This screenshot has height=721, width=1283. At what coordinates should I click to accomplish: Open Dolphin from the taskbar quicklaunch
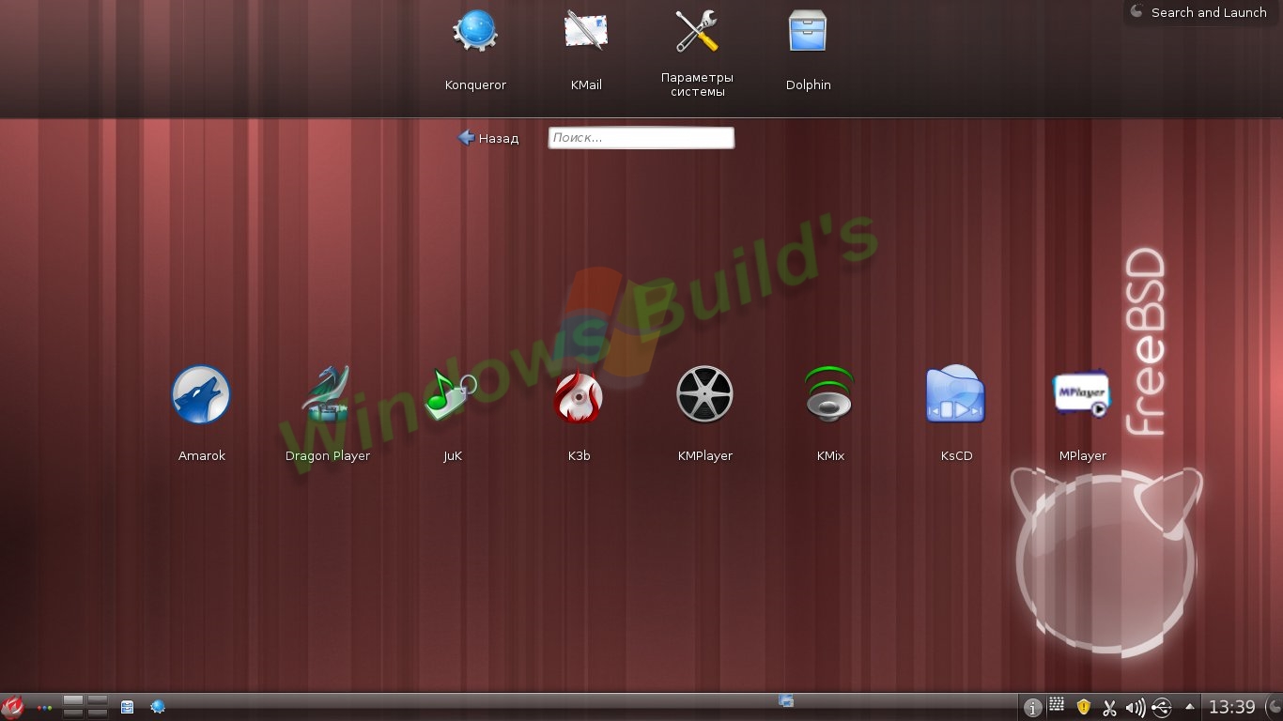(x=128, y=707)
